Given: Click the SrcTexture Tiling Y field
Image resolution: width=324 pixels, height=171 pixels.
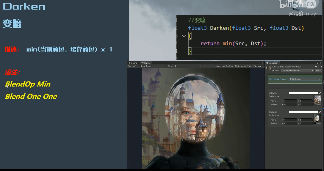Looking at the screenshot, I should coord(306,120).
